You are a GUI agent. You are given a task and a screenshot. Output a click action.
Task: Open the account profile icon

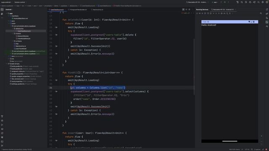[x=267, y=2]
